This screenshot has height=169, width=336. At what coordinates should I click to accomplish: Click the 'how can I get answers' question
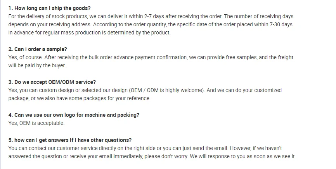click(70, 140)
